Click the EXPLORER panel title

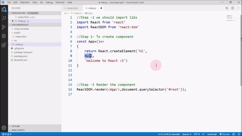tap(16, 8)
